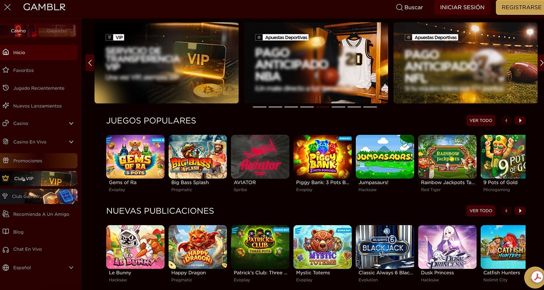Open Chat En Vivo headset icon
Image resolution: width=544 pixels, height=290 pixels.
[x=6, y=249]
